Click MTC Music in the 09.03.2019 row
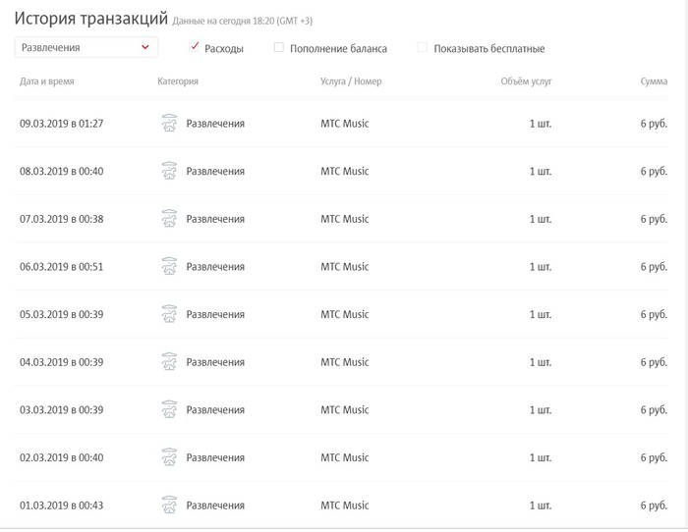Image resolution: width=688 pixels, height=532 pixels. point(345,124)
